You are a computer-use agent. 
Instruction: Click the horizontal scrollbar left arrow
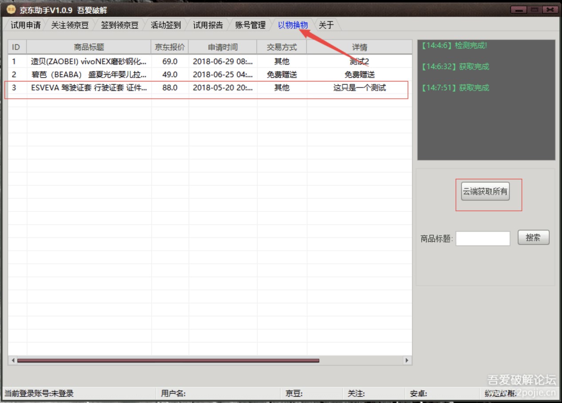click(x=13, y=360)
